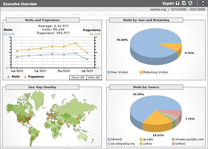208x149 pixels.
Task: Open the Visits by New and Returning title
Action: (146, 20)
